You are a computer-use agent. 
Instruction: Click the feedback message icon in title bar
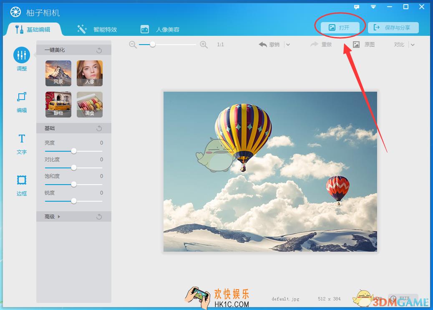[357, 7]
